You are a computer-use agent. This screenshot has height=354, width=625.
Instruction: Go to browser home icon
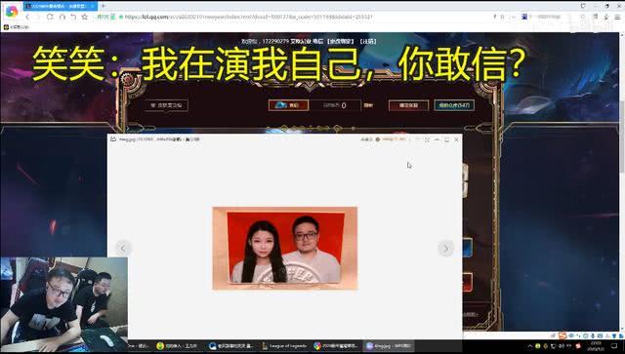(62, 17)
